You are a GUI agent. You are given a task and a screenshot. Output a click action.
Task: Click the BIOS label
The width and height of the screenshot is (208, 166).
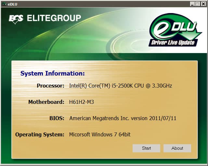click(57, 118)
